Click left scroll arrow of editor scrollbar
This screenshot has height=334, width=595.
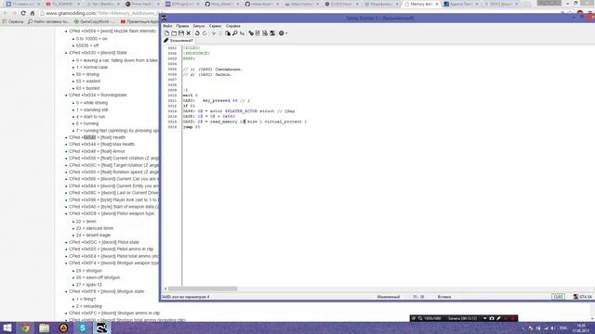(x=165, y=289)
